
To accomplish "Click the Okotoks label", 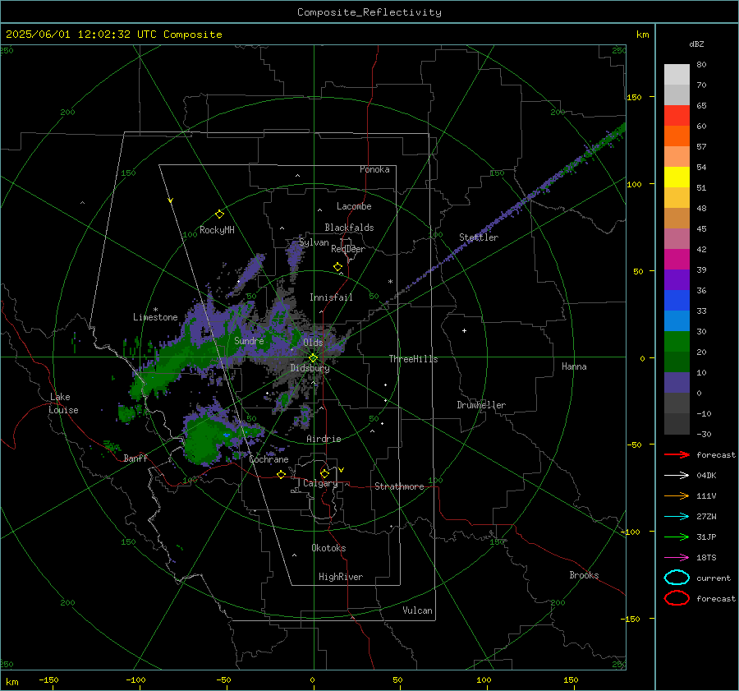I will pos(328,547).
